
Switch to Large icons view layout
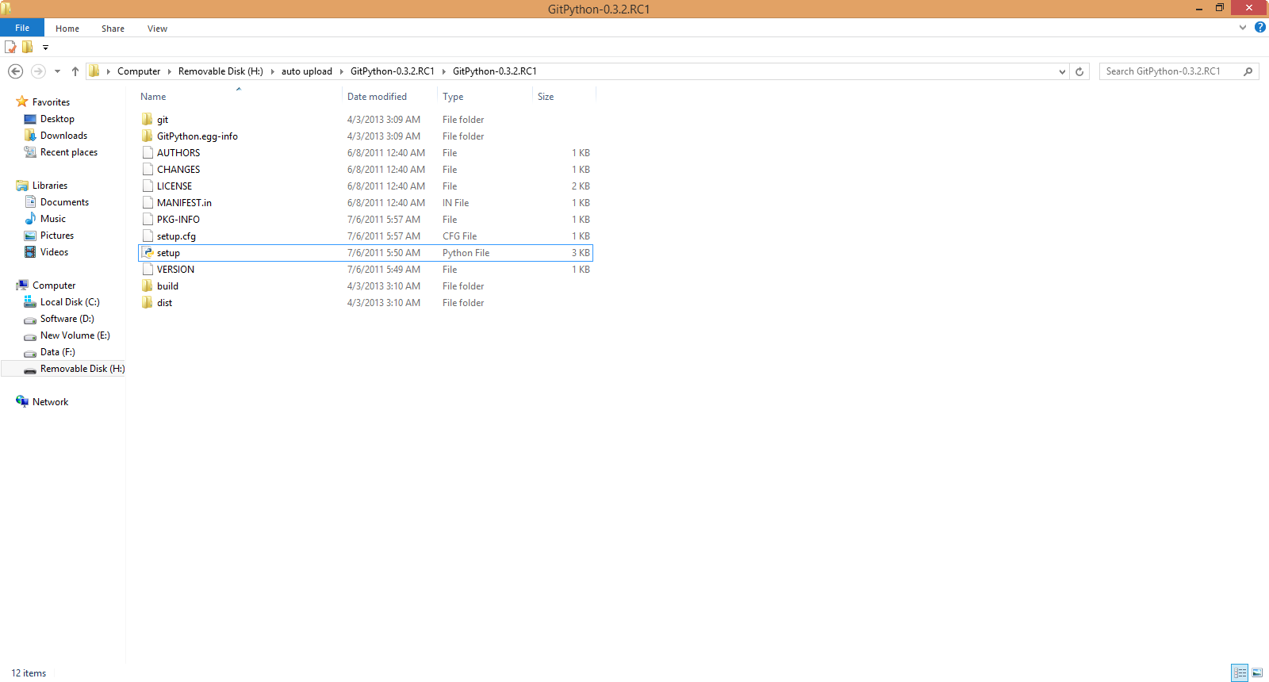[x=1257, y=672]
